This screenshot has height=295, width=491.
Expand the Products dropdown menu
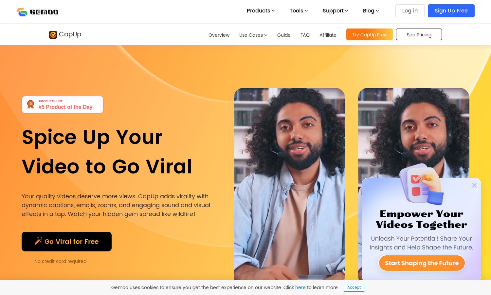(261, 11)
